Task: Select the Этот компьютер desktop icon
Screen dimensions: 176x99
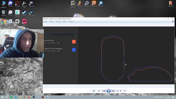Action: [3, 4]
